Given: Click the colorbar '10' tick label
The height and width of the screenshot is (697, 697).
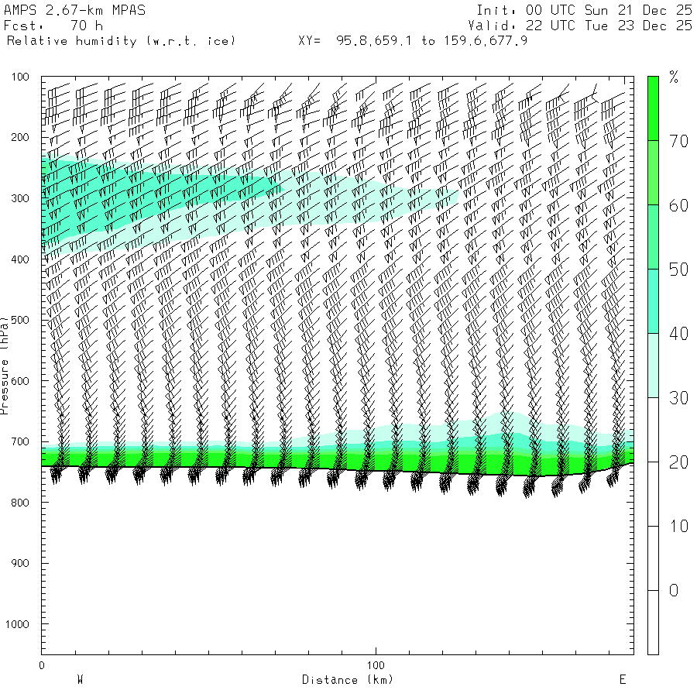Looking at the screenshot, I should point(678,527).
